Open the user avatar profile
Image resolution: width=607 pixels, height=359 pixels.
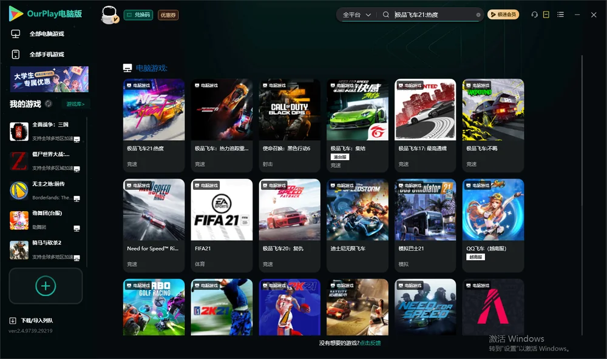(109, 15)
